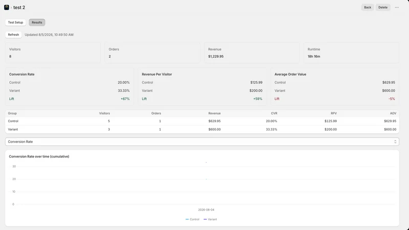Click the 20.00% CVR cell in Control row
The width and height of the screenshot is (409, 230).
(x=271, y=121)
